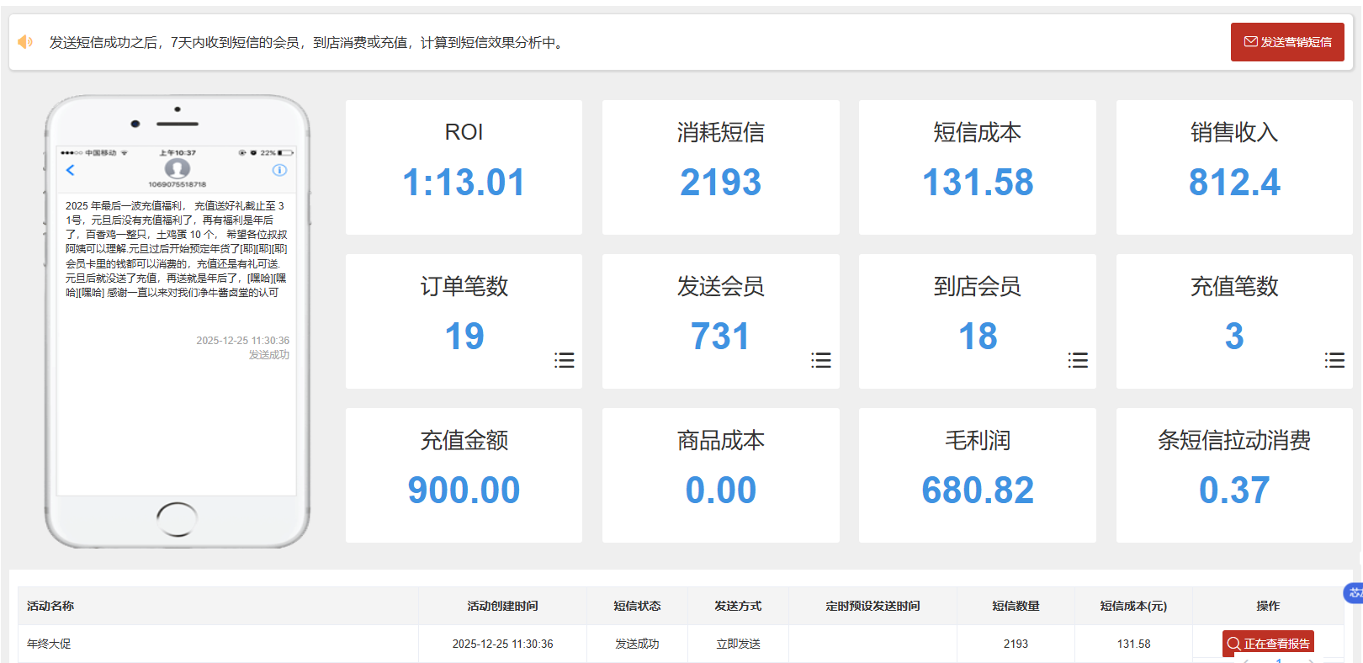Click the 到店会员 value 18
The image size is (1363, 663).
(978, 337)
